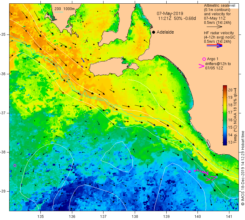The height and width of the screenshot is (220, 245).
Task: Click the latitude axis label -38
Action: pyautogui.click(x=3, y=152)
